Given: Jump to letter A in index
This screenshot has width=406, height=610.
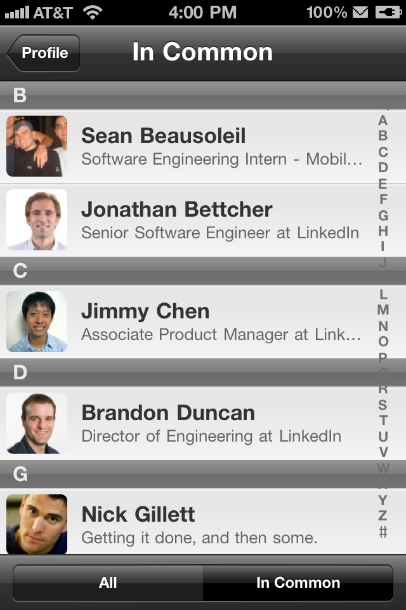Looking at the screenshot, I should coord(383,120).
